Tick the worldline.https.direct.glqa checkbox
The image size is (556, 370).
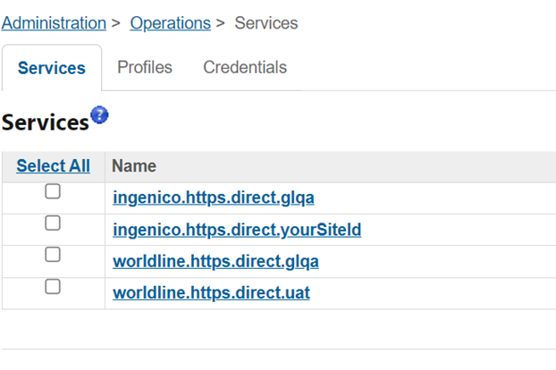tap(53, 255)
